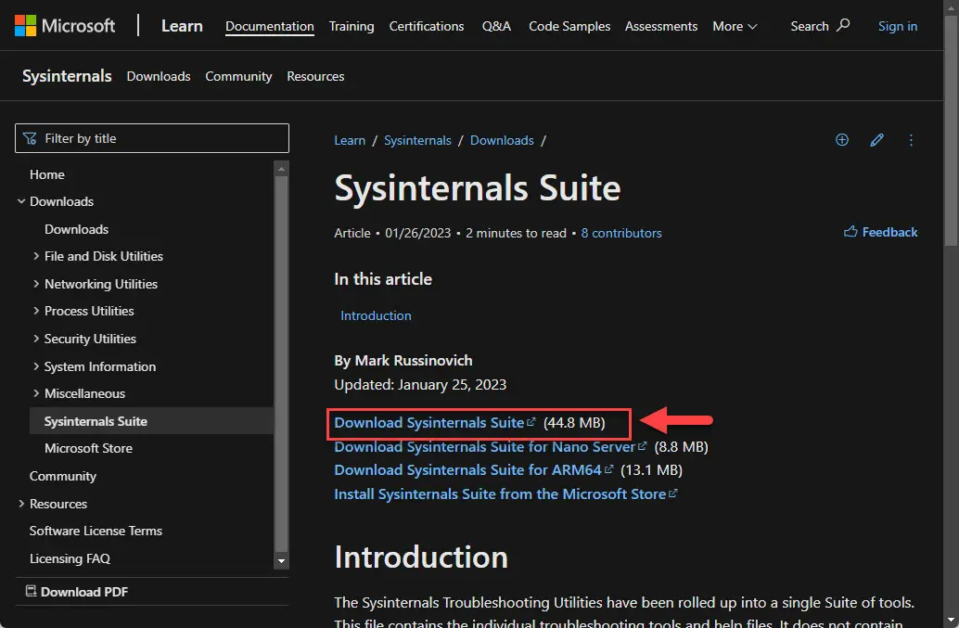Click the Filter by title input field
This screenshot has height=628, width=959.
(152, 138)
